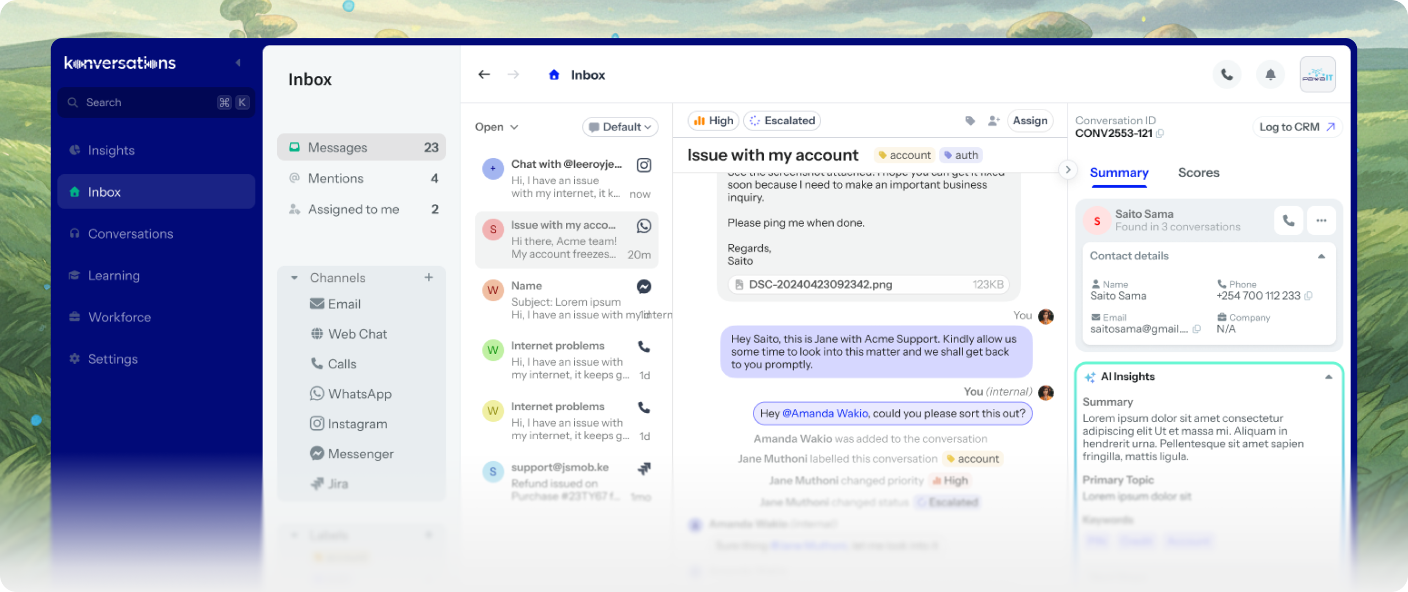Click the Assign button

tap(1030, 121)
